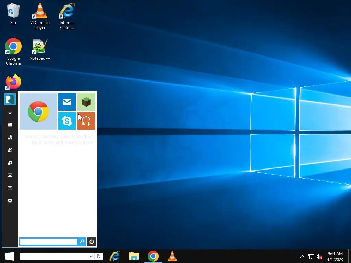The image size is (351, 263).
Task: Open the folder icon in start menu sidebar
Action: pos(10,125)
